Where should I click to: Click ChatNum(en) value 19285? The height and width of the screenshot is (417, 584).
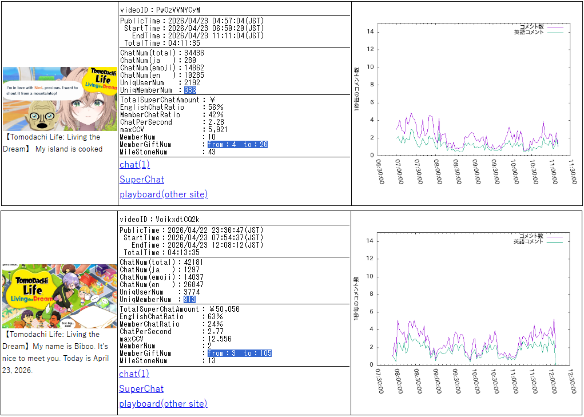(x=194, y=75)
